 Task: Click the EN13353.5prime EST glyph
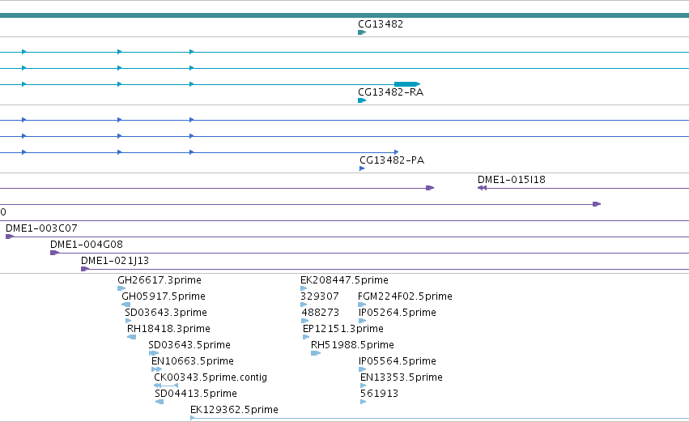pos(364,386)
